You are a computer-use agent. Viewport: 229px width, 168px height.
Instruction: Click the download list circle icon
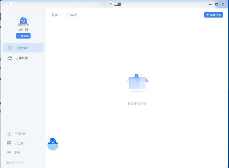pos(10,48)
